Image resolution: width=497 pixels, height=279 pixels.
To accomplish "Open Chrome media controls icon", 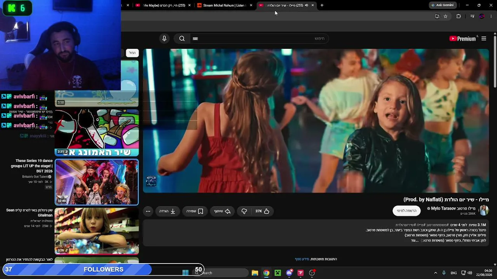I will coord(472,16).
